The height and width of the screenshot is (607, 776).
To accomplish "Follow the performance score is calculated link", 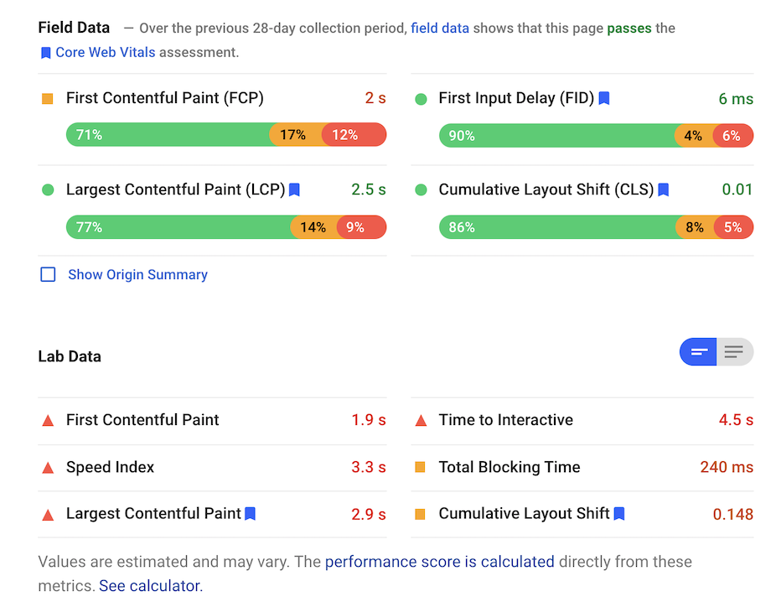I will tap(439, 562).
